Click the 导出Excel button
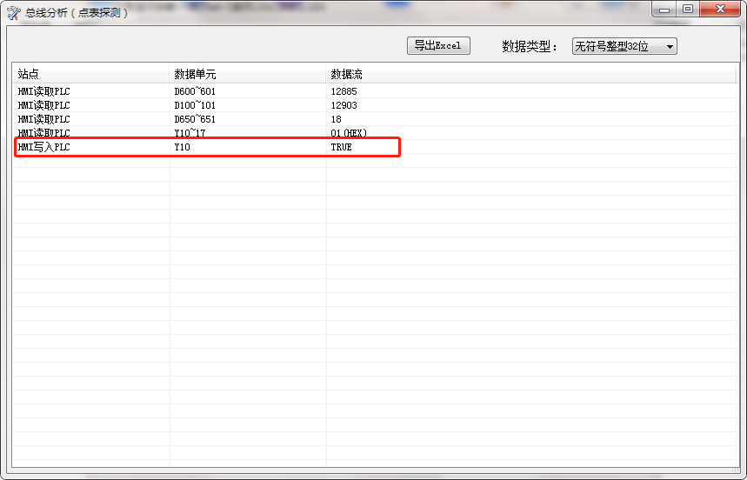Image resolution: width=747 pixels, height=480 pixels. (x=438, y=46)
